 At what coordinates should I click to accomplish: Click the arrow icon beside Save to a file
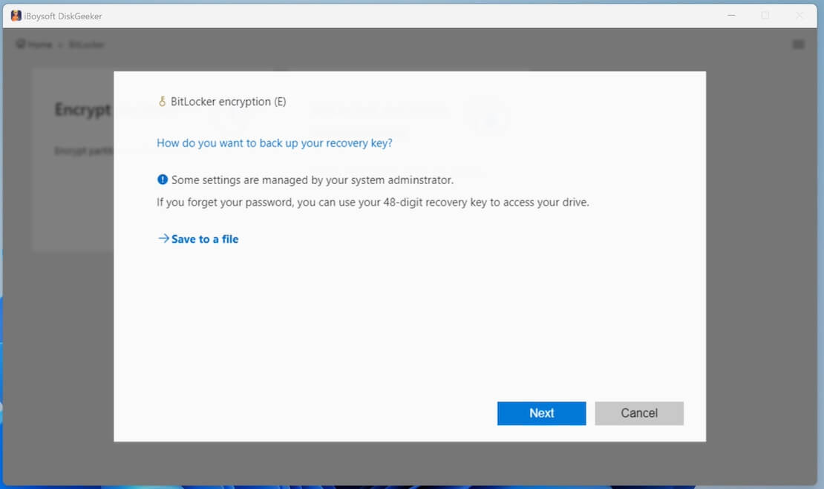click(163, 238)
